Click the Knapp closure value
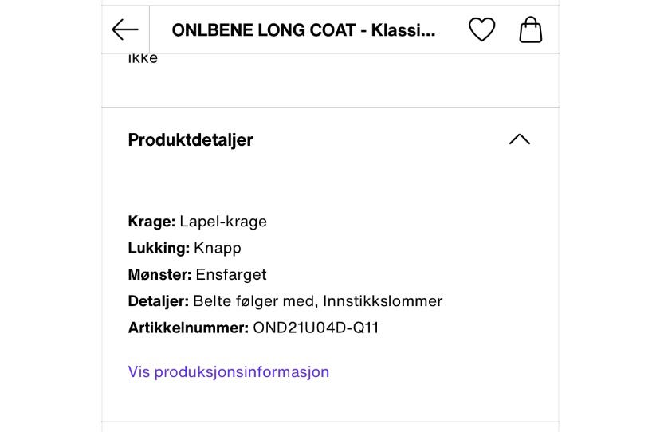This screenshot has width=660, height=432. coord(218,248)
